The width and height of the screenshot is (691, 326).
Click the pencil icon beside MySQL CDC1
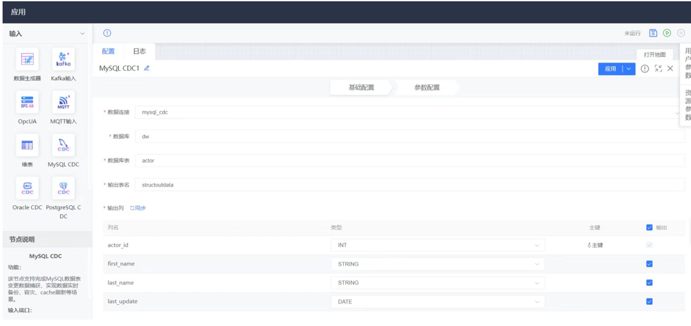coord(147,68)
